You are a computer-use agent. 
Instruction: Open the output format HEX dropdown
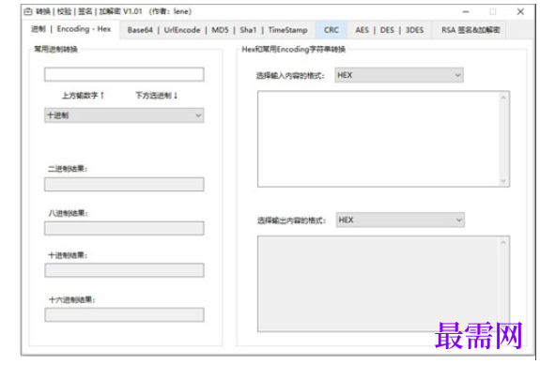(400, 220)
